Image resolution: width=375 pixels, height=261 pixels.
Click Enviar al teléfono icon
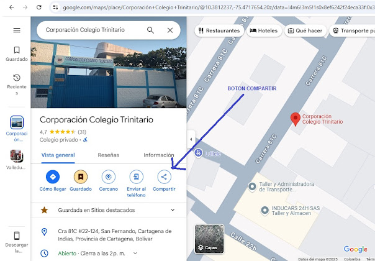(137, 176)
